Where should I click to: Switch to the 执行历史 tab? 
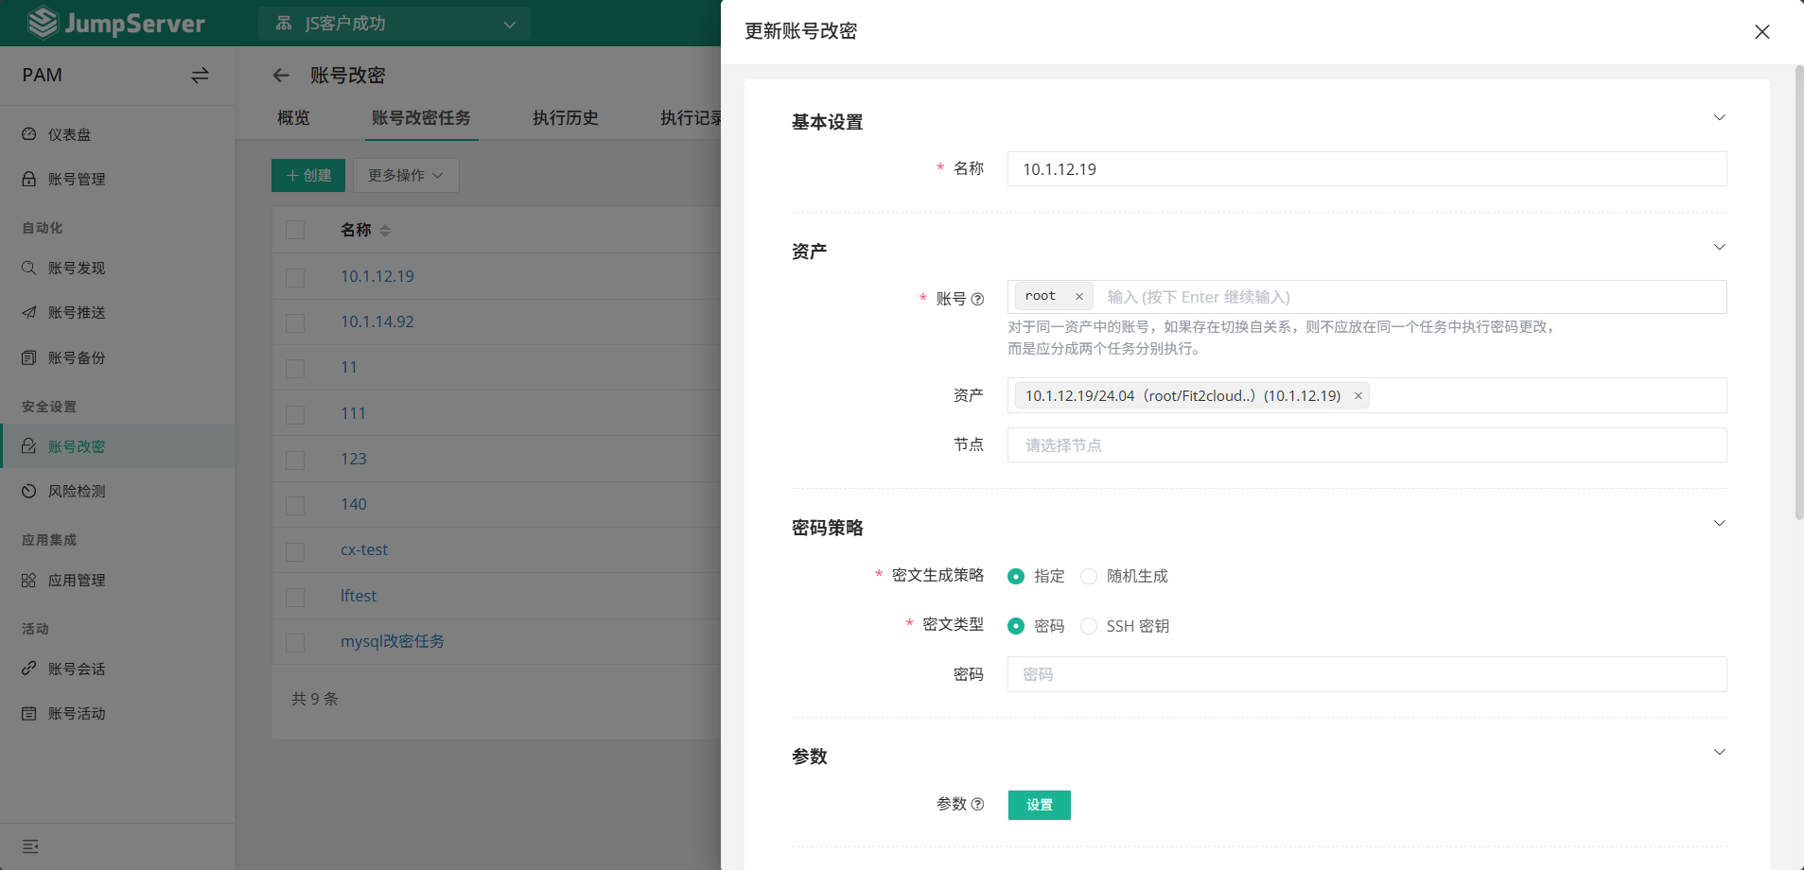pos(565,118)
